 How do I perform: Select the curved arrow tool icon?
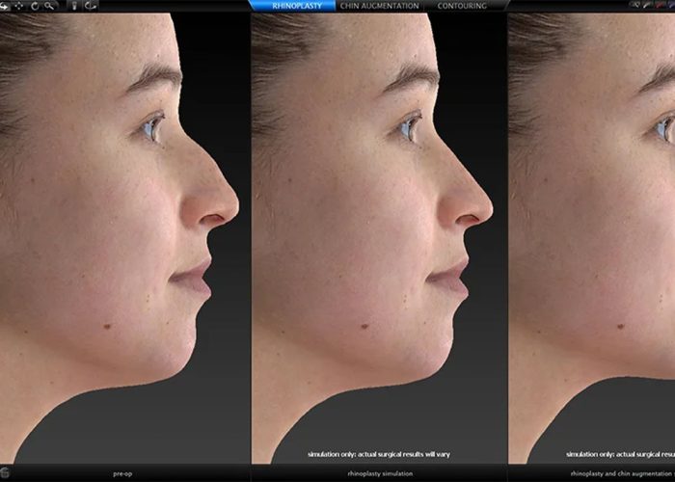4,6
